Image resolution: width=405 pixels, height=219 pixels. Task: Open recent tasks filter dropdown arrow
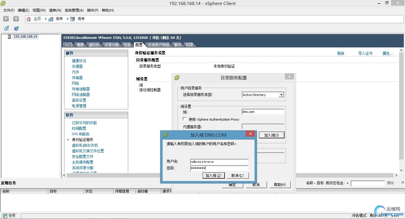point(347,183)
